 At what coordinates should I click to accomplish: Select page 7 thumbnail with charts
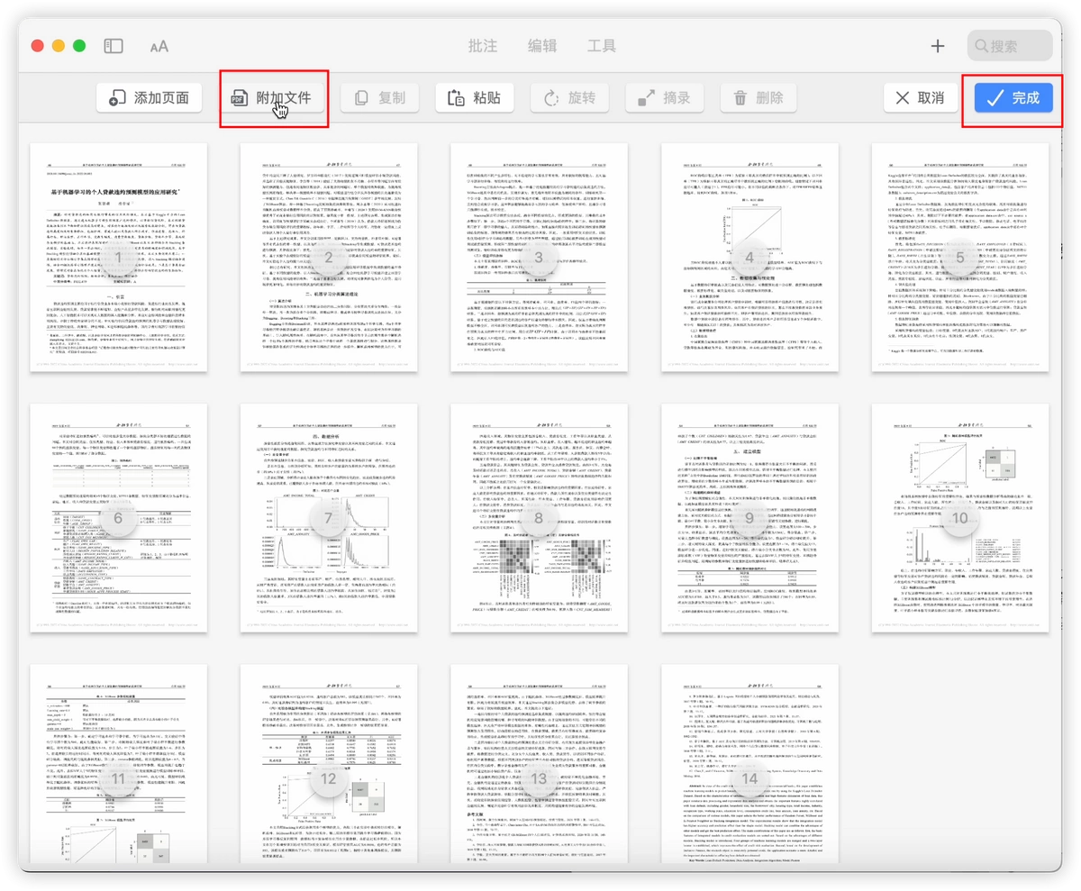(x=329, y=518)
